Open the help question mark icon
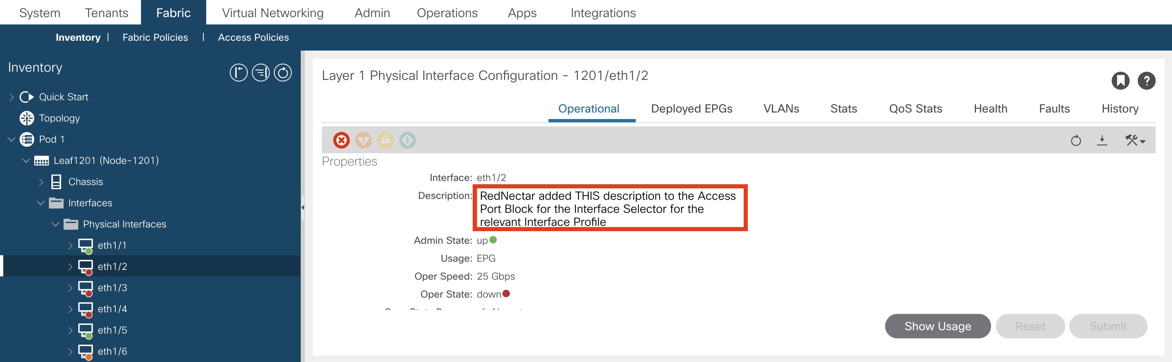1172x362 pixels. pyautogui.click(x=1146, y=81)
